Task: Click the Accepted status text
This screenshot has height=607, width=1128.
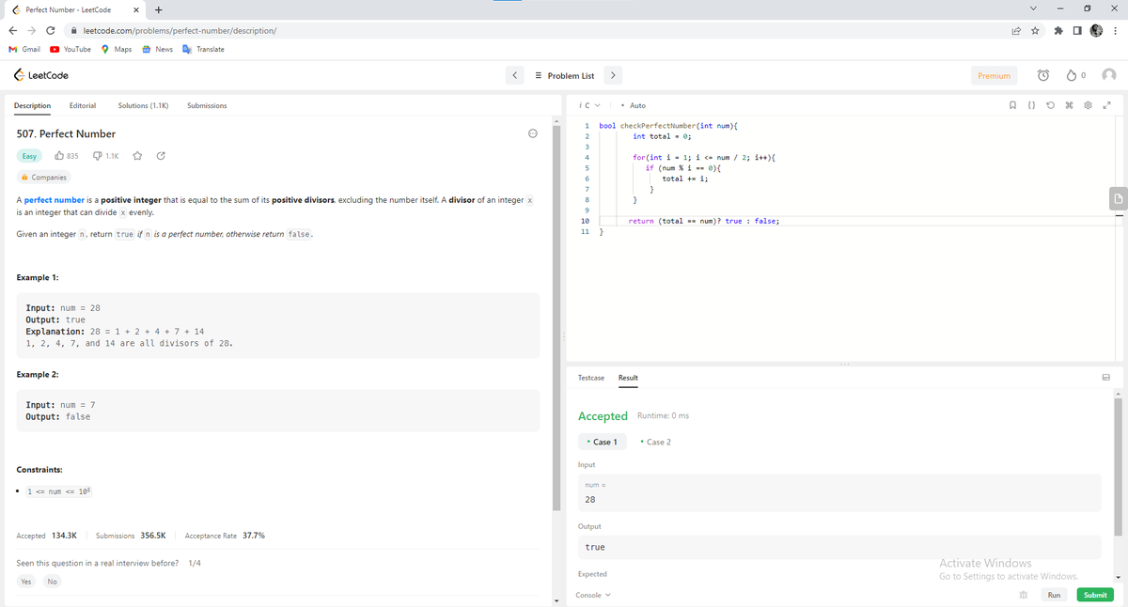Action: click(603, 415)
